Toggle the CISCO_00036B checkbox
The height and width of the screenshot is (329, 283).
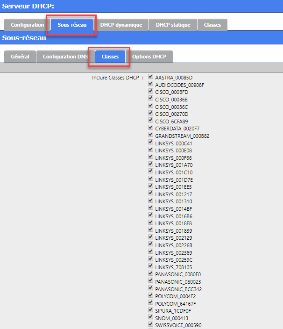tap(150, 98)
